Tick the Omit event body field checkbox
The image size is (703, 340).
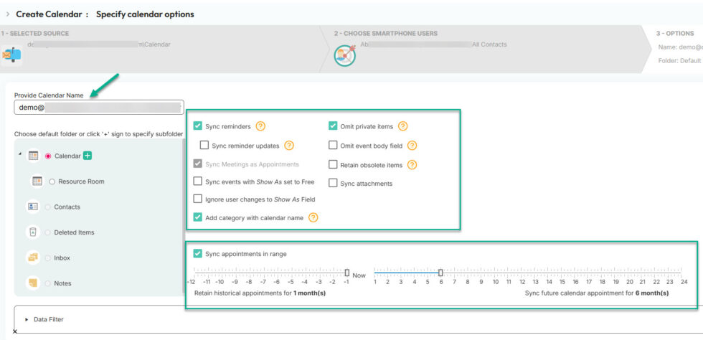coord(333,146)
